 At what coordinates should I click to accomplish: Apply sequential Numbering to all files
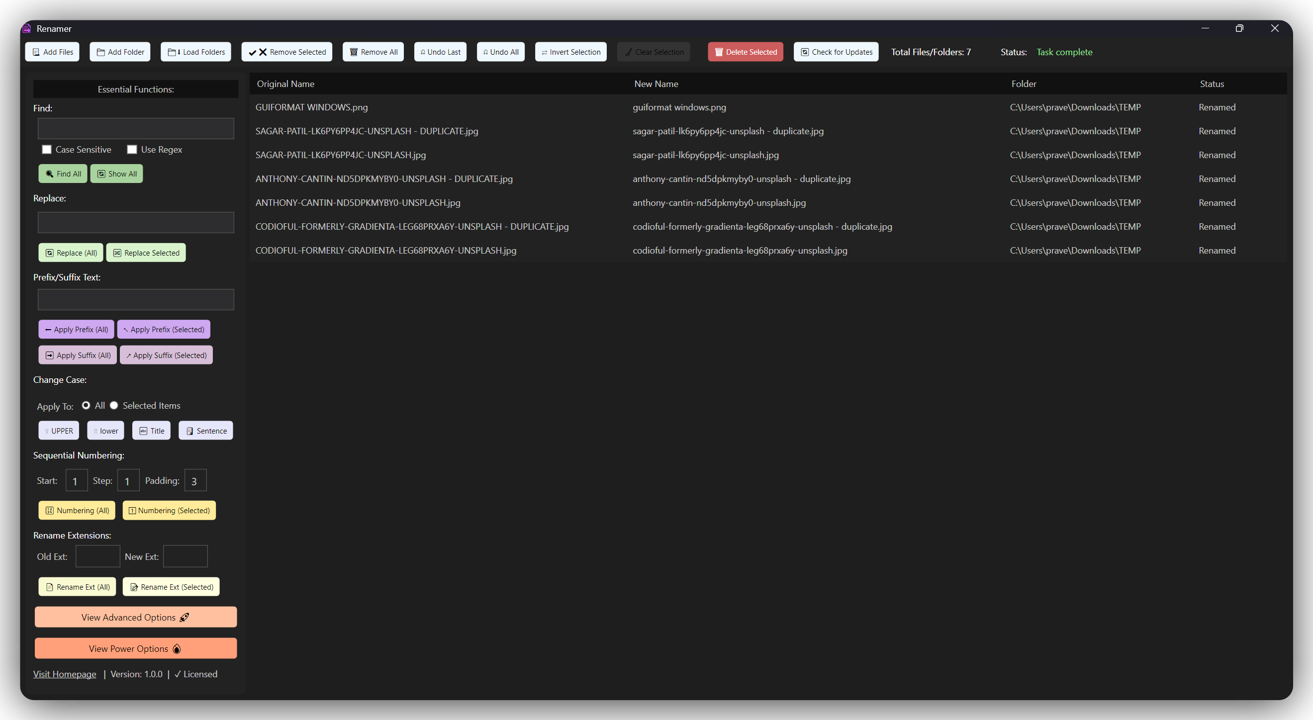pyautogui.click(x=77, y=510)
